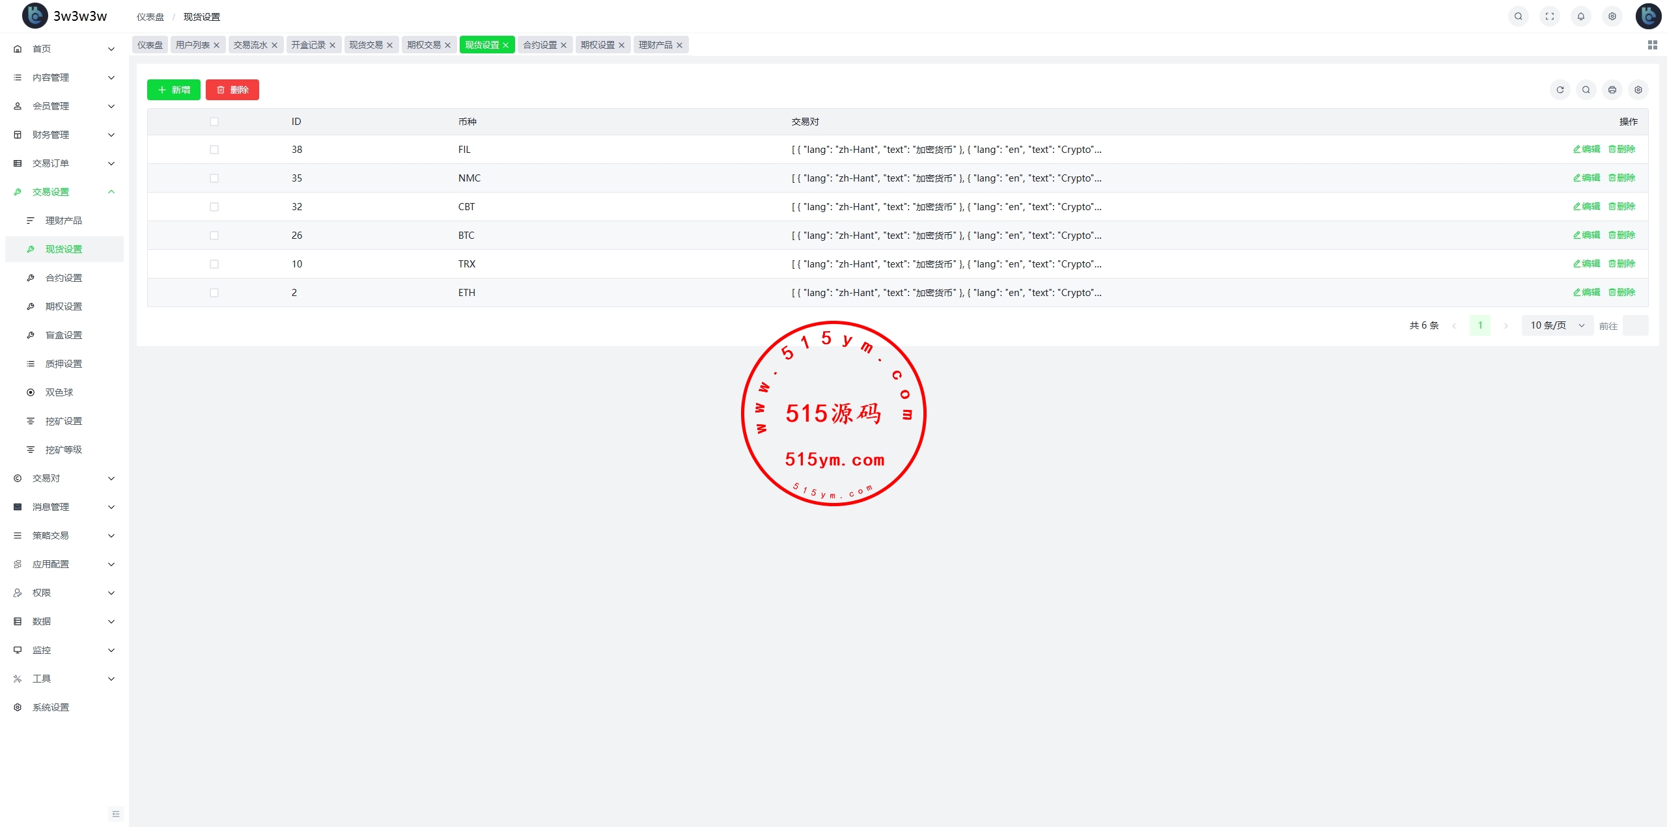Collapse the sidebar with bottom icon
The height and width of the screenshot is (827, 1667).
point(116,813)
